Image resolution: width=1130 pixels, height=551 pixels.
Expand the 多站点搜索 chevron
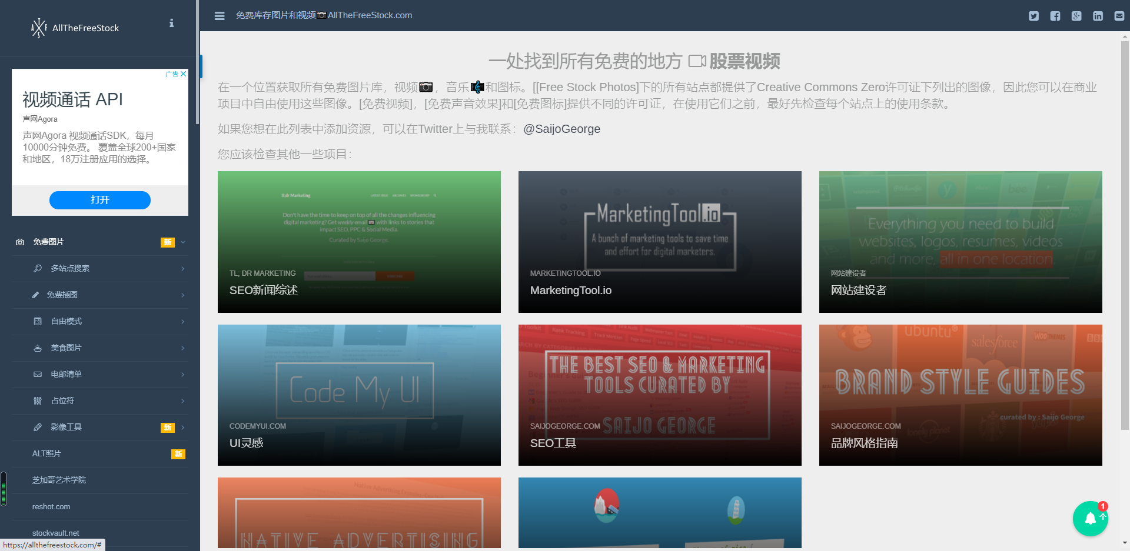[183, 269]
